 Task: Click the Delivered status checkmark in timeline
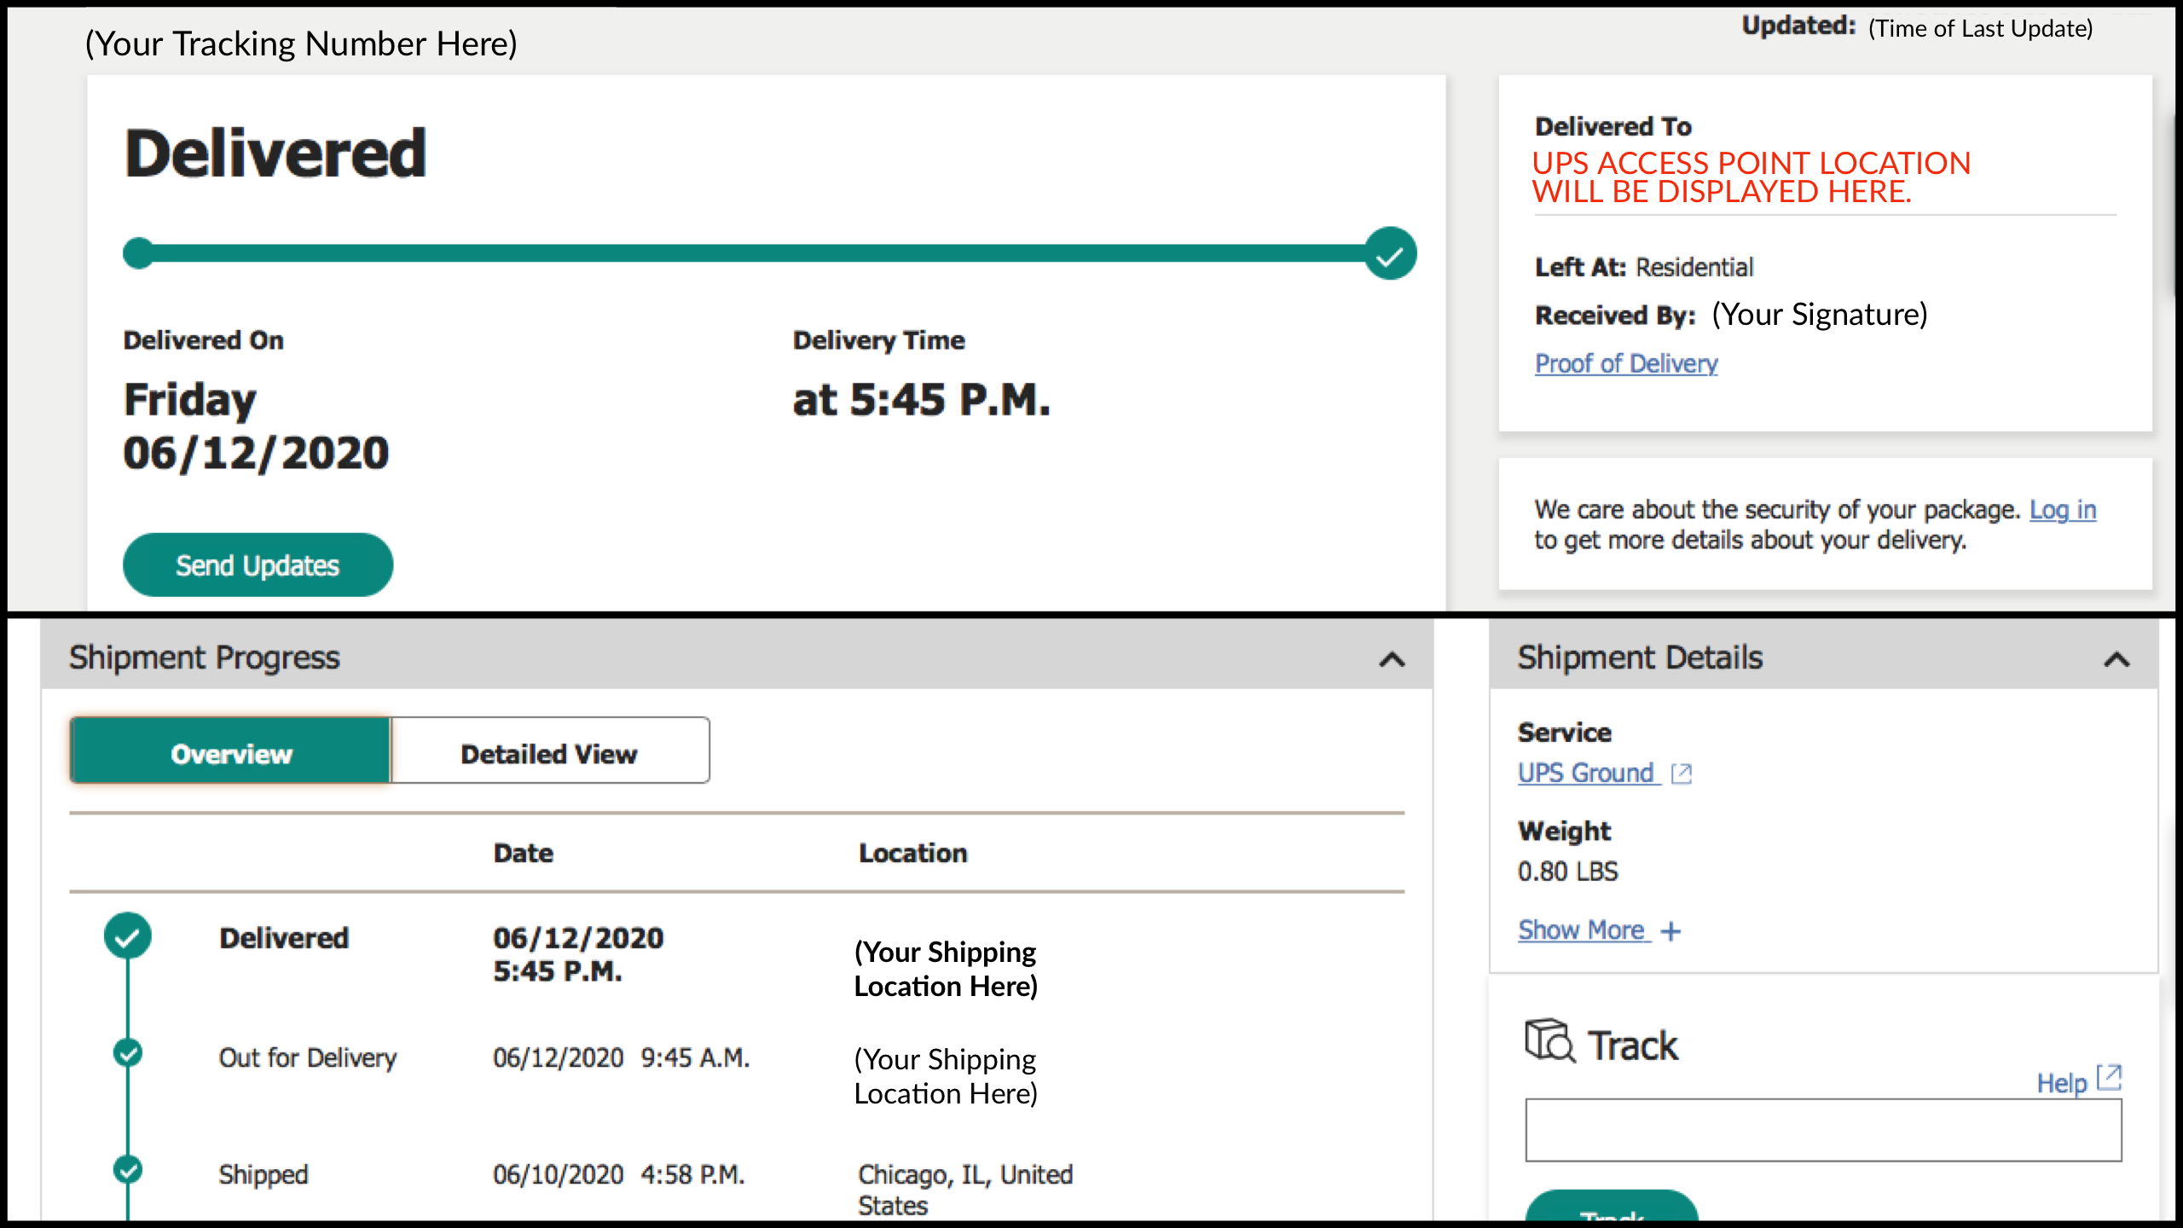pyautogui.click(x=128, y=936)
